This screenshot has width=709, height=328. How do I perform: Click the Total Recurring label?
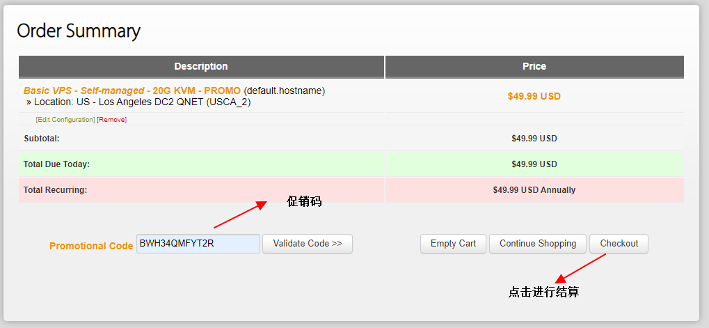55,190
